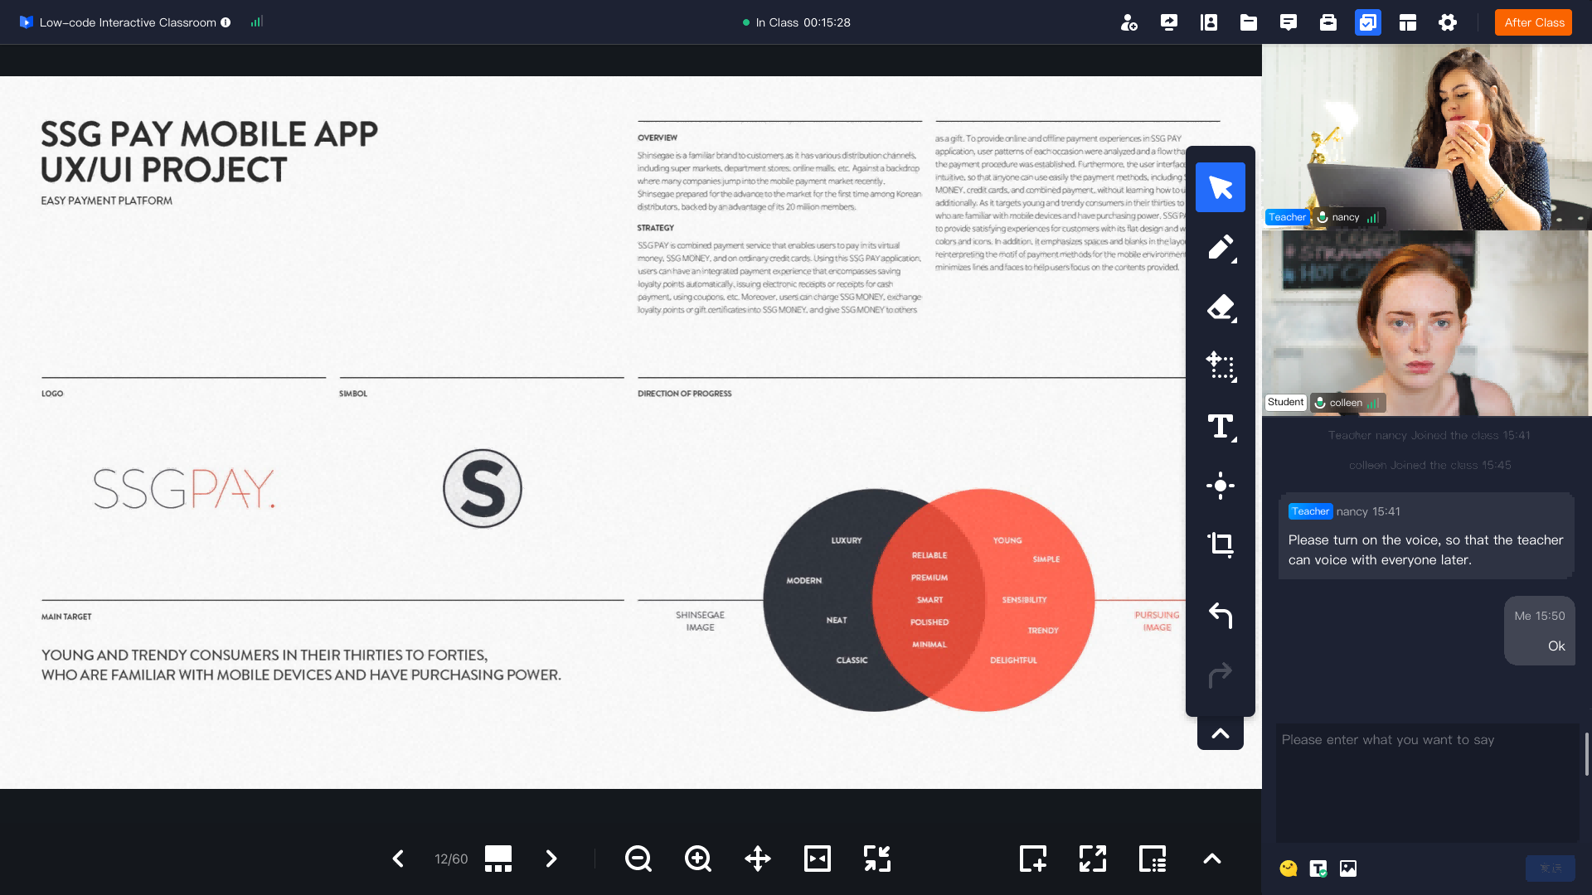Click the undo arrow
This screenshot has height=895, width=1592.
pyautogui.click(x=1221, y=615)
